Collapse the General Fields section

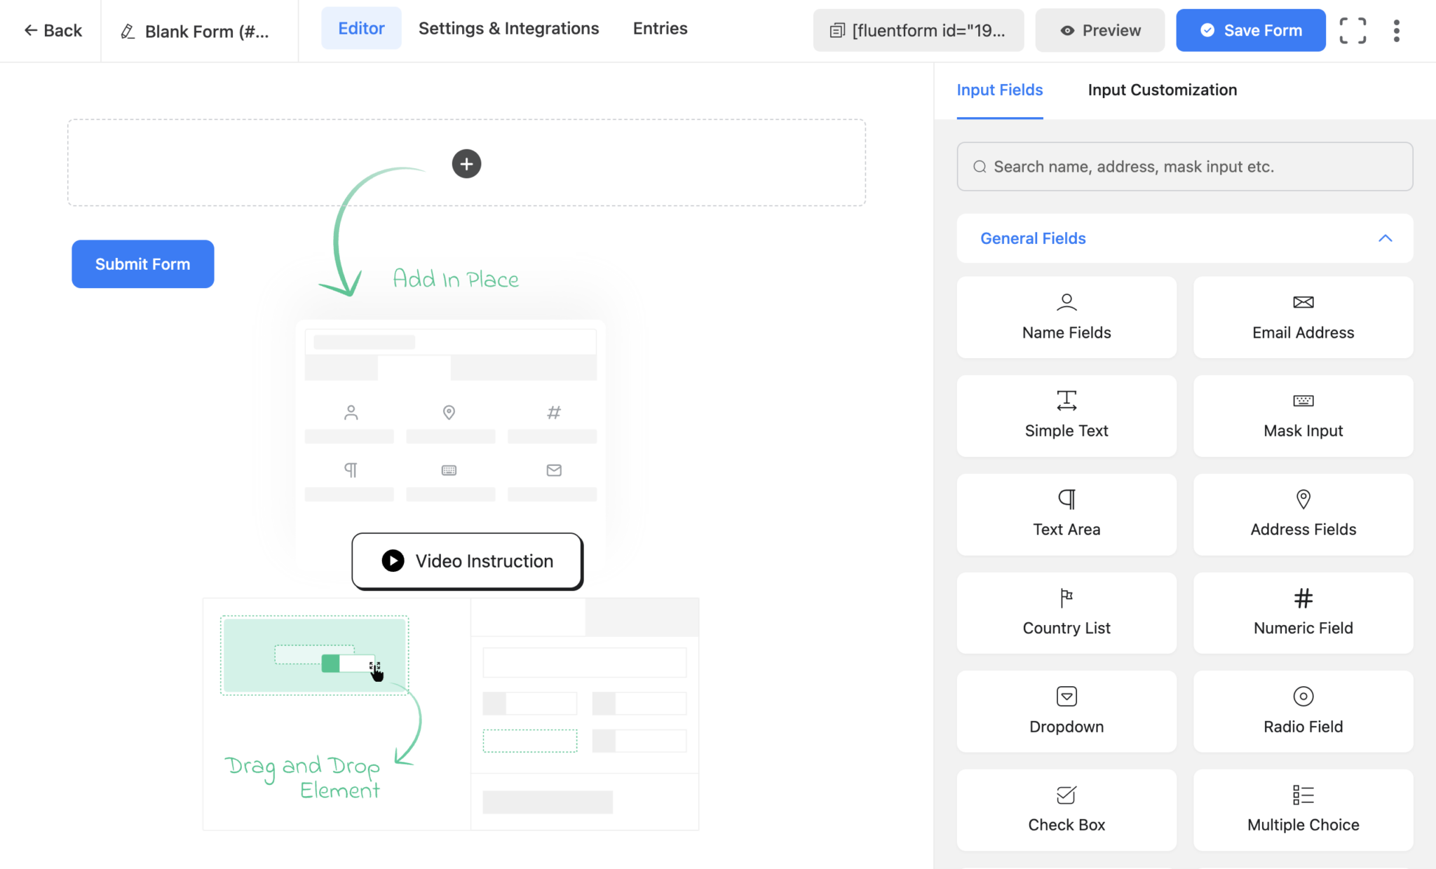pos(1184,238)
